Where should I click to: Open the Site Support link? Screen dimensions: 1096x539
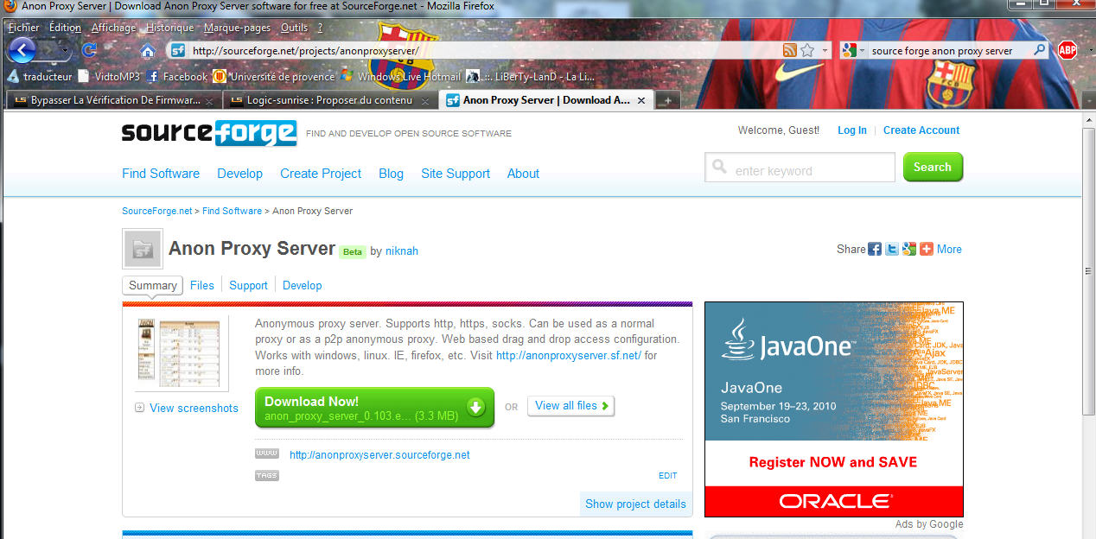[456, 174]
